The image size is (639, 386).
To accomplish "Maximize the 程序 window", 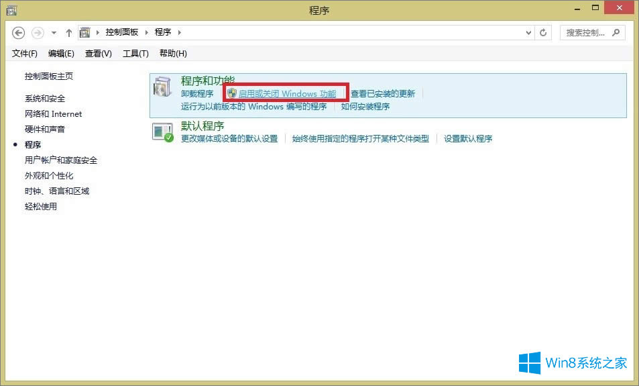I will pyautogui.click(x=595, y=8).
